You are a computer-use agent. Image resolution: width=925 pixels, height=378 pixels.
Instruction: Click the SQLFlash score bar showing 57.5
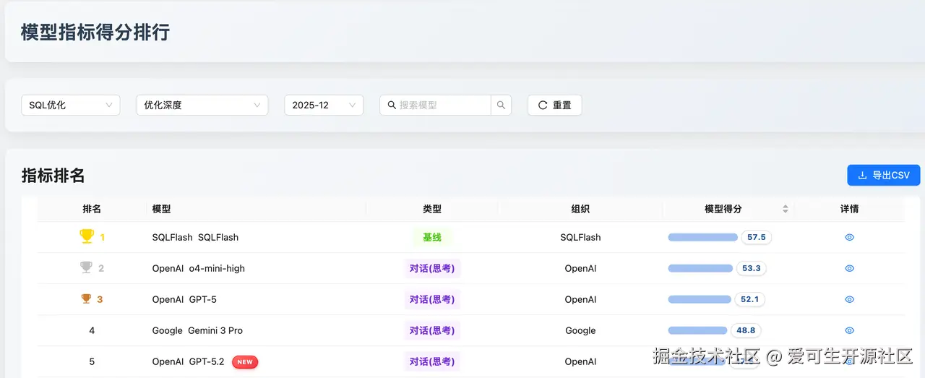(x=702, y=237)
